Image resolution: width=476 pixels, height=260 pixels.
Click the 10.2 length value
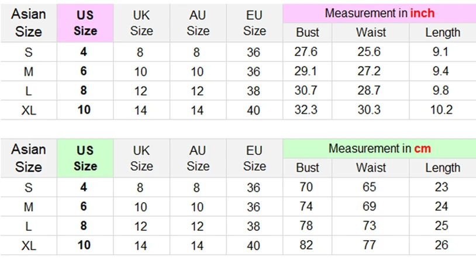[441, 109]
